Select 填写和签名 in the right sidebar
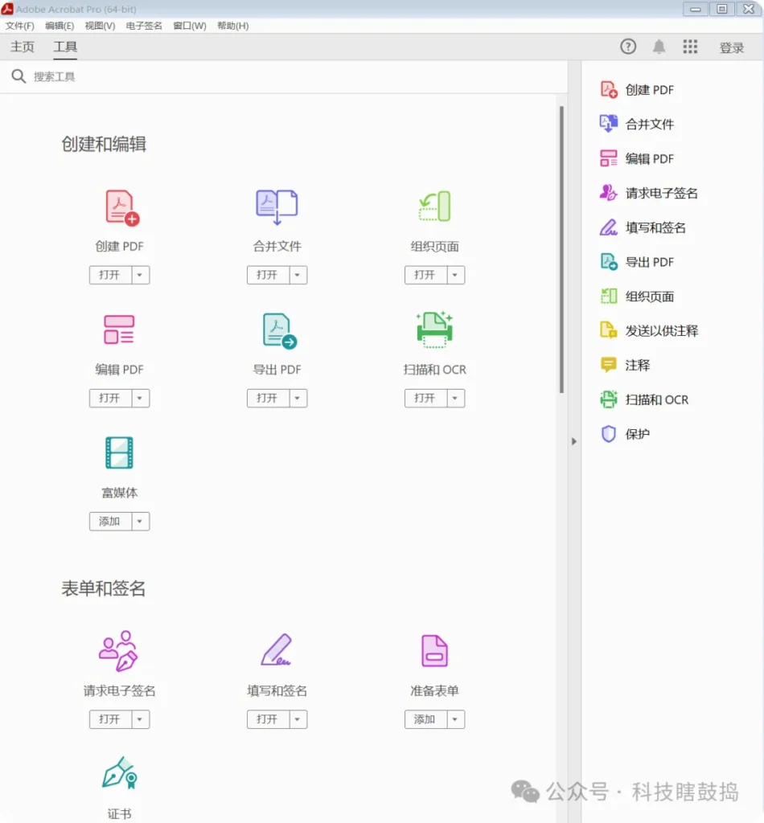Viewport: 764px width, 823px height. pyautogui.click(x=643, y=227)
